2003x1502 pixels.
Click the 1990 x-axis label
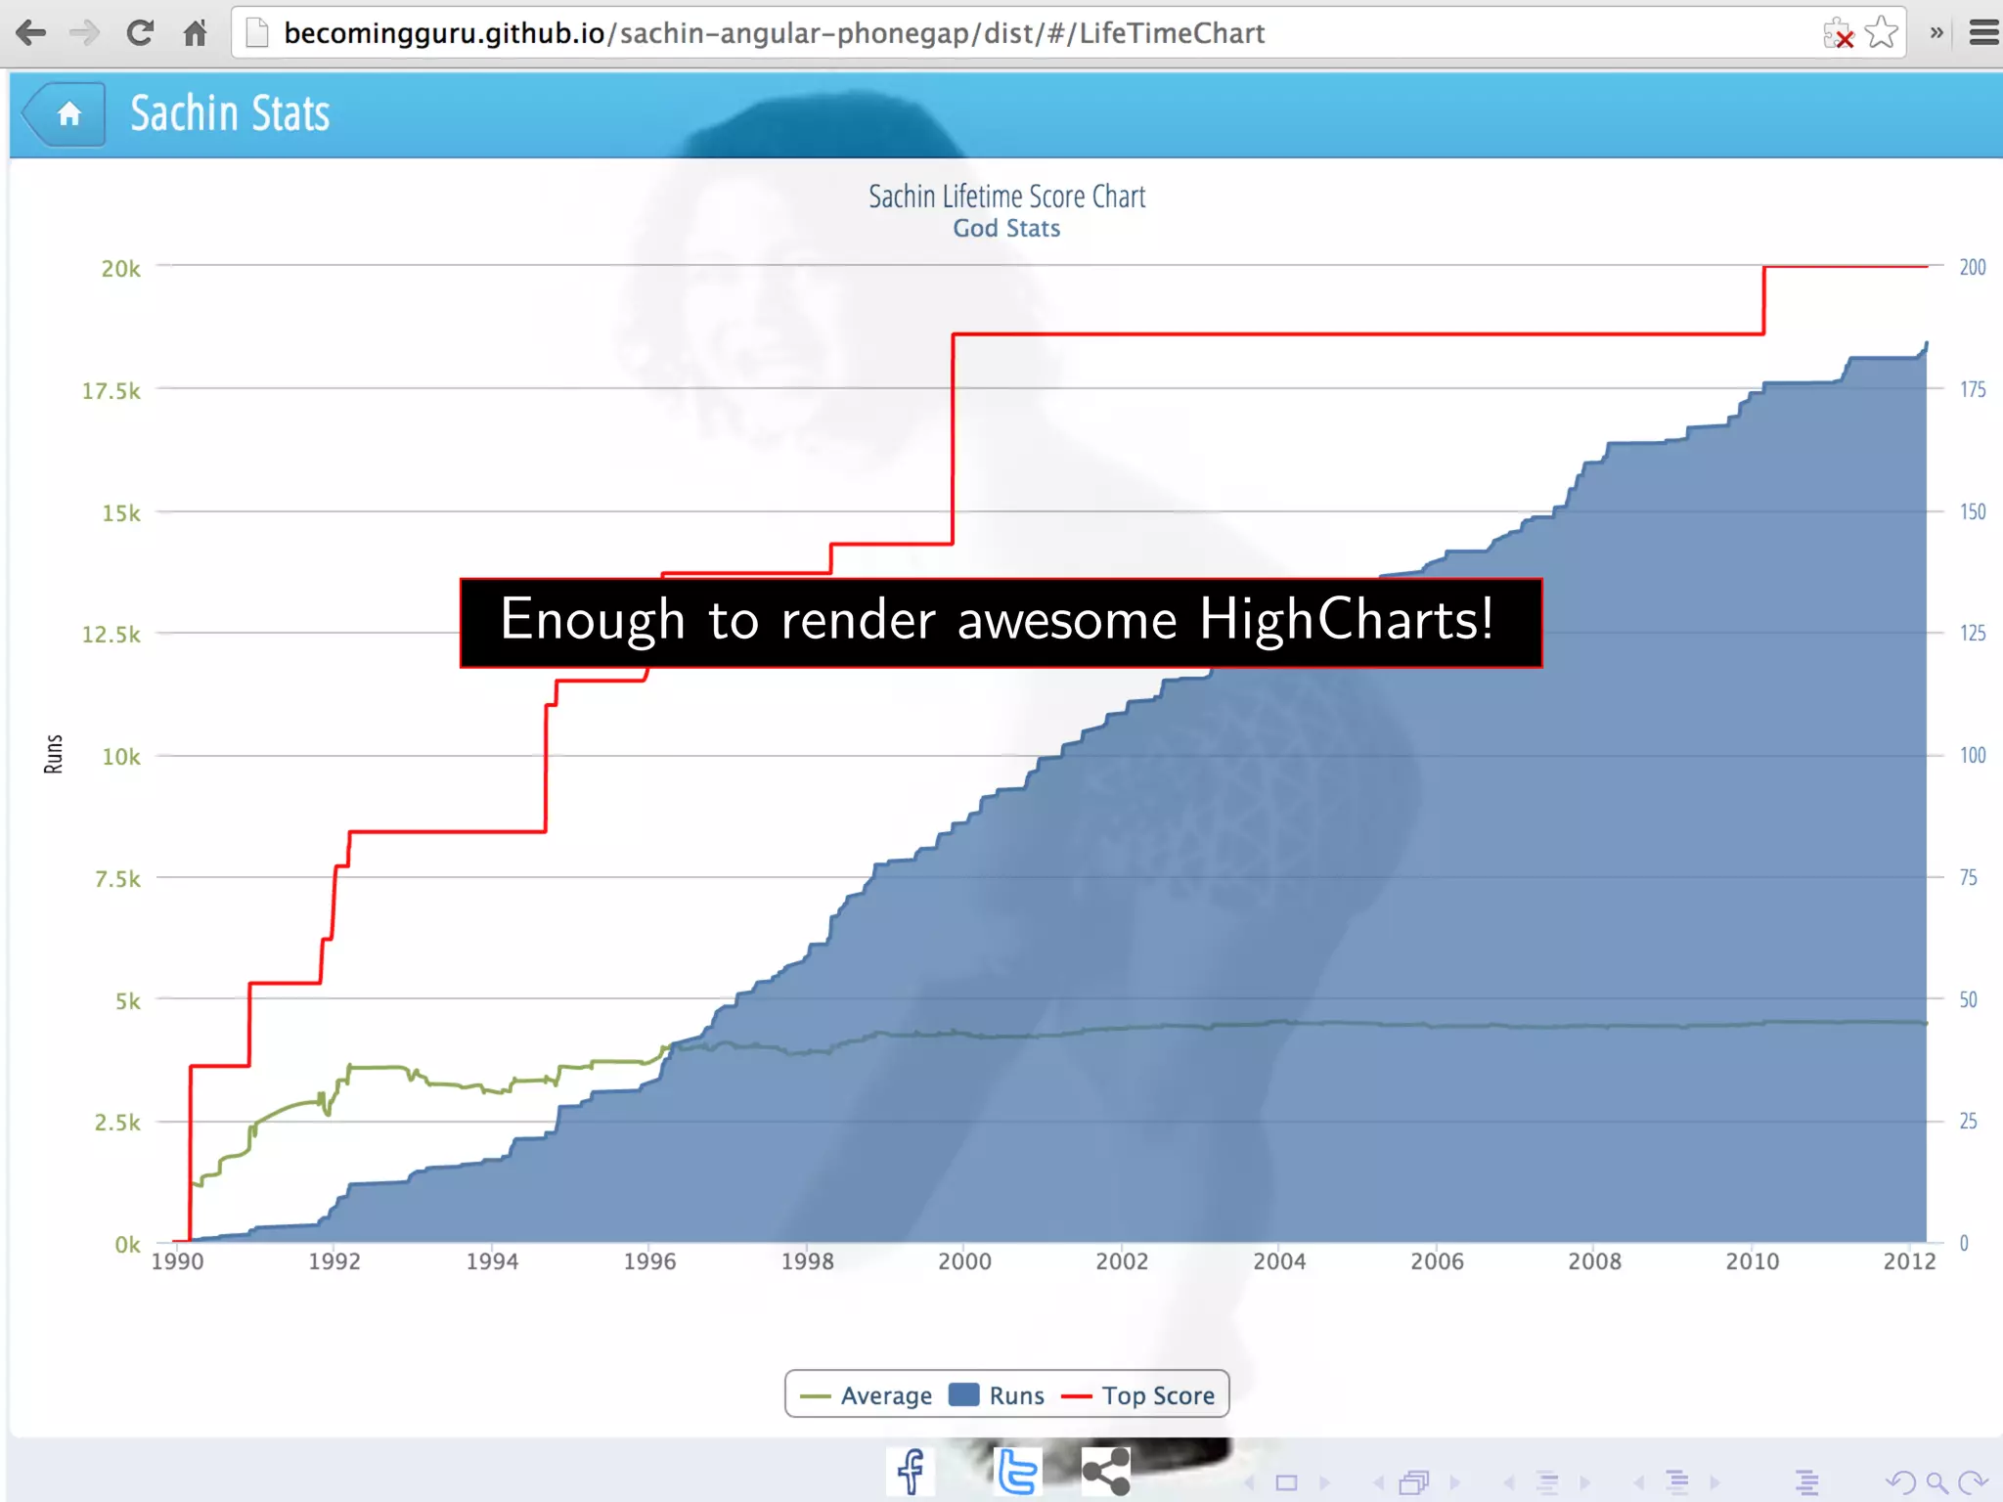(177, 1261)
